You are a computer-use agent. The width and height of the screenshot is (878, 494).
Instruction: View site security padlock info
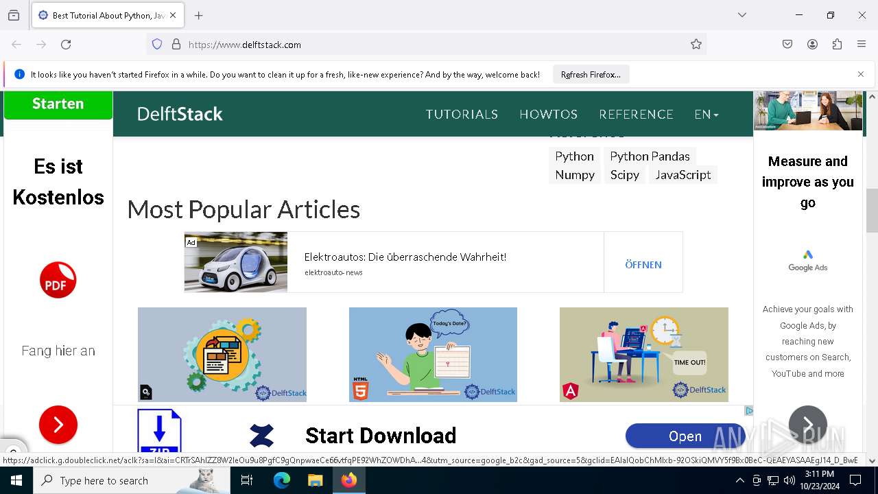point(176,45)
